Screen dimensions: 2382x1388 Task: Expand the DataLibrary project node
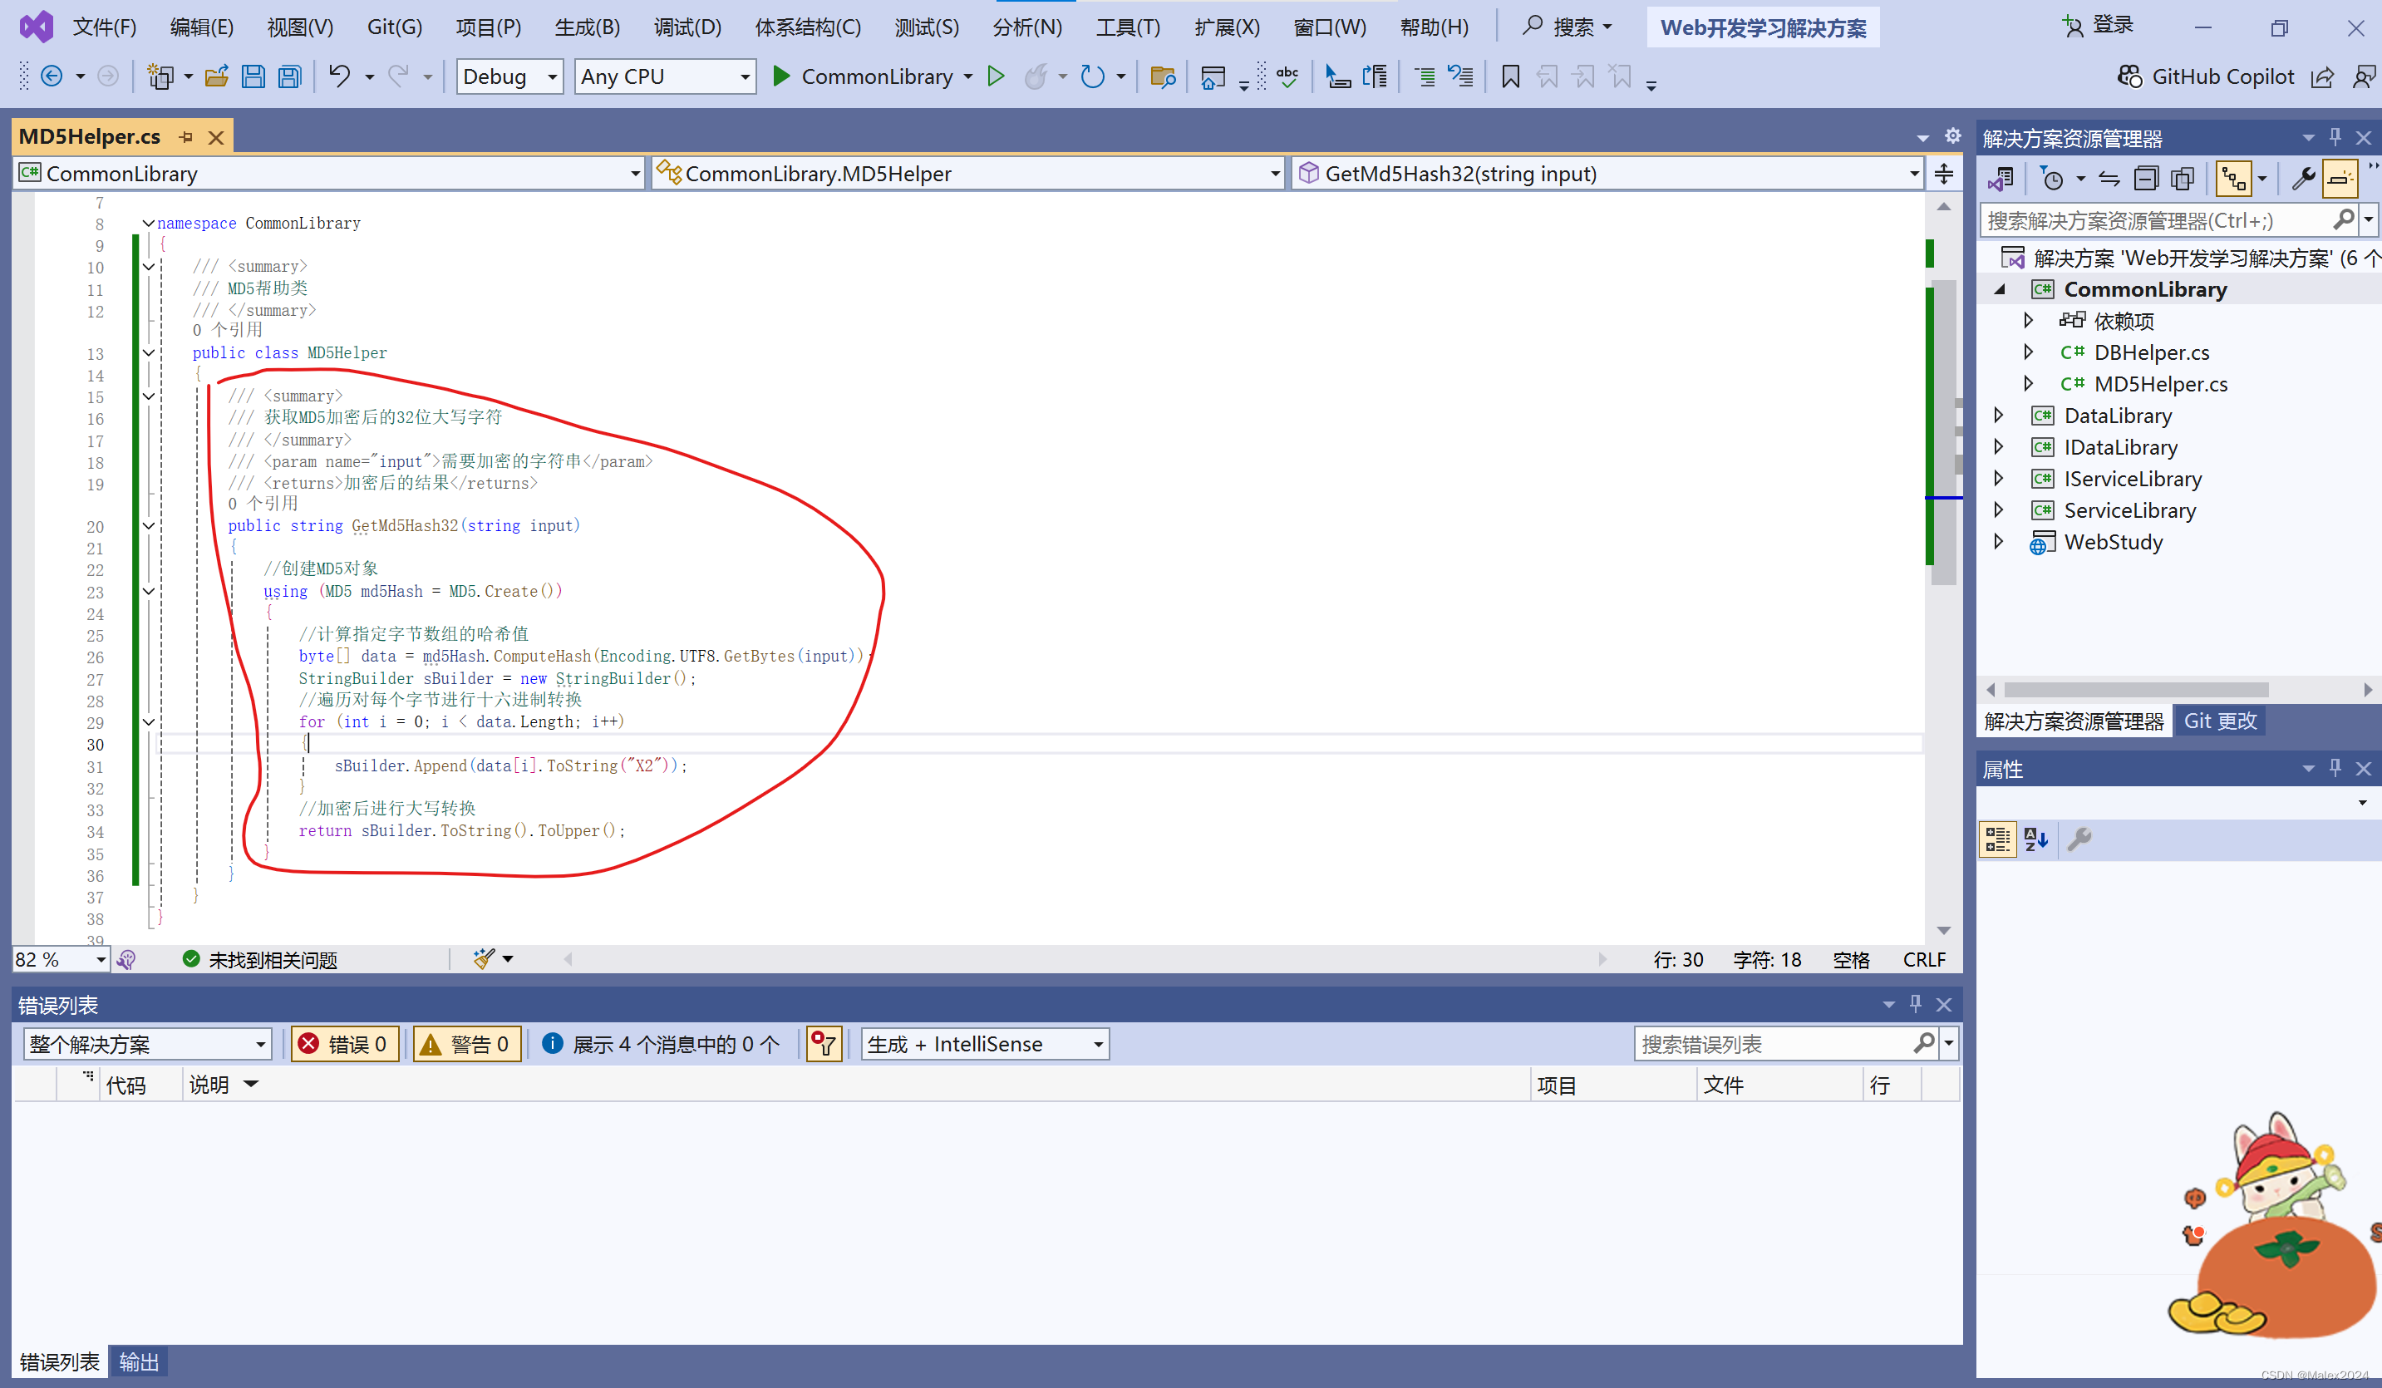1998,415
